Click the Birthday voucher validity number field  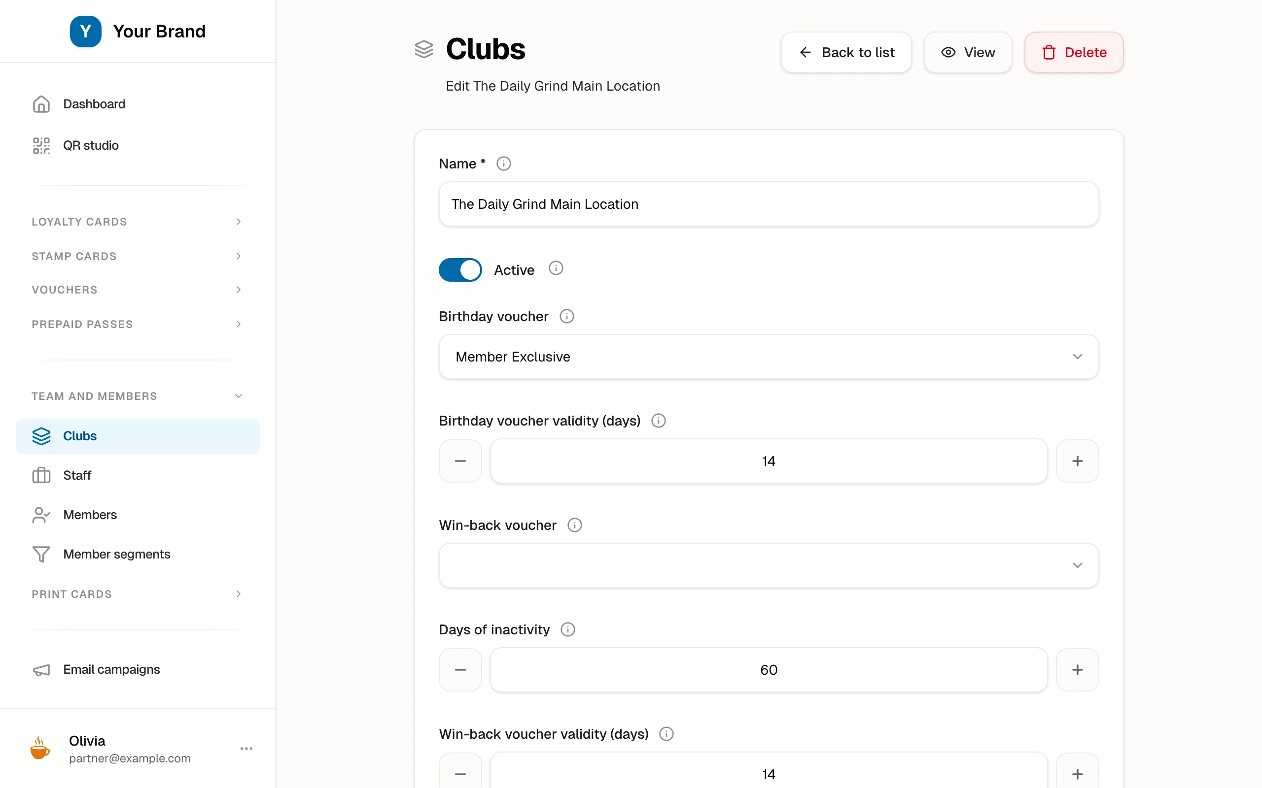769,461
